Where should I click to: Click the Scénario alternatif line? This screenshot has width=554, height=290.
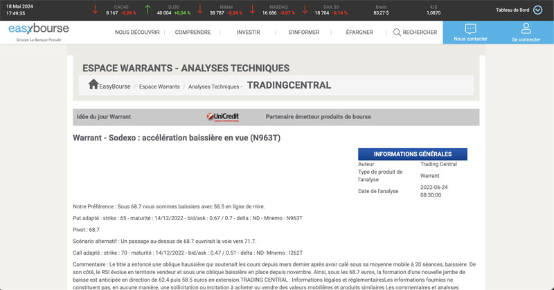165,242
